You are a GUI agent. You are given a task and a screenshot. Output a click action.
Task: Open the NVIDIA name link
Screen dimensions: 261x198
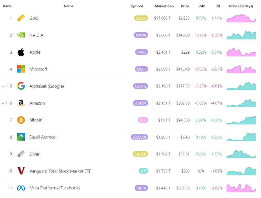point(36,35)
